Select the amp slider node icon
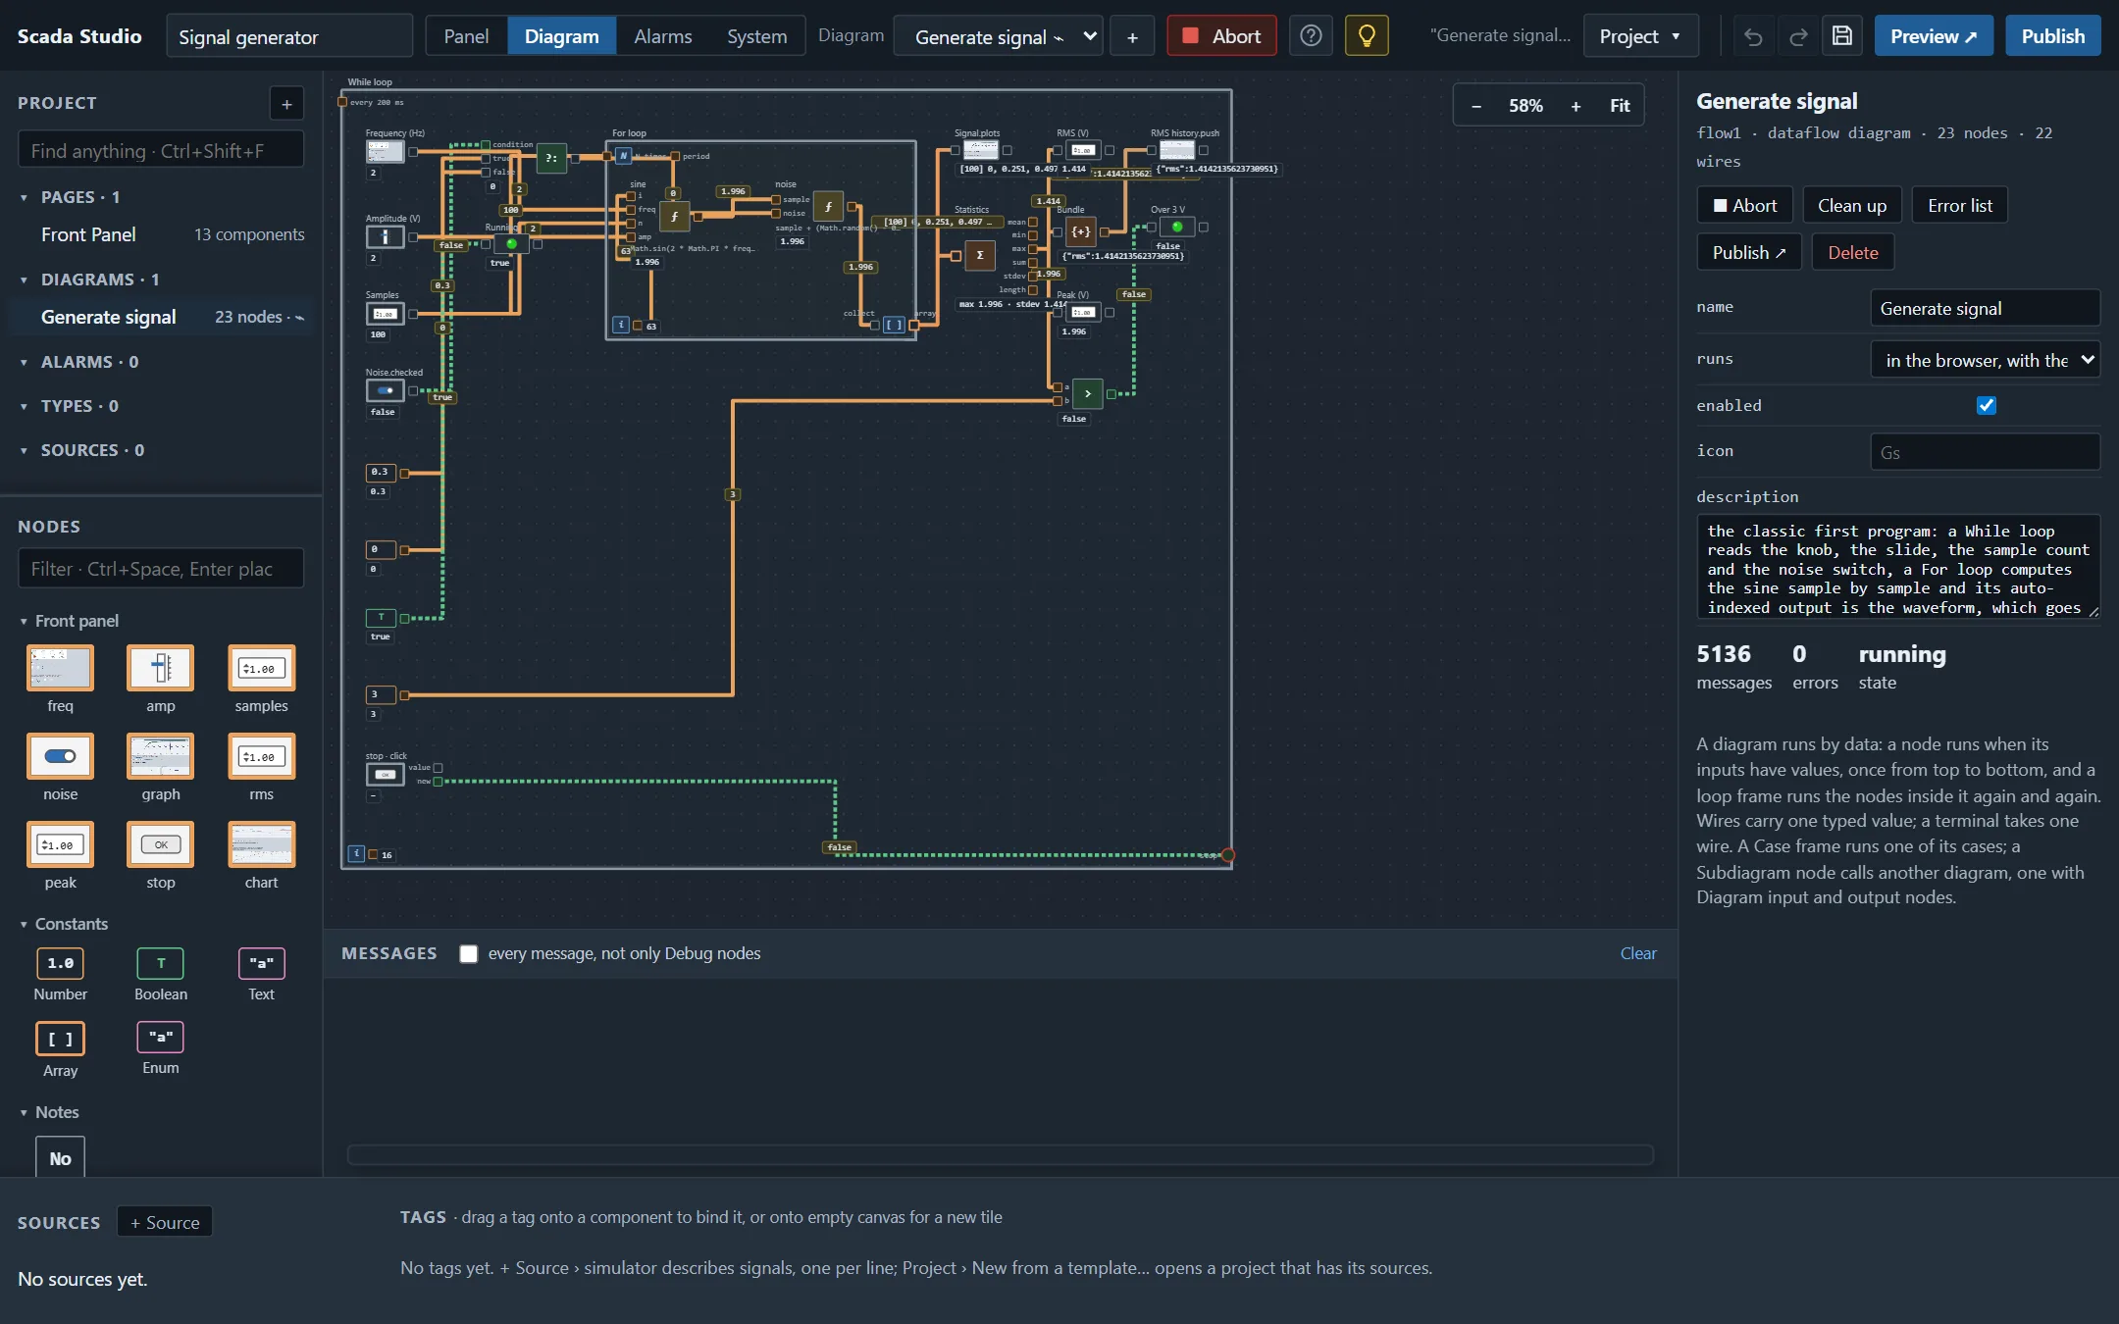2119x1324 pixels. (161, 668)
